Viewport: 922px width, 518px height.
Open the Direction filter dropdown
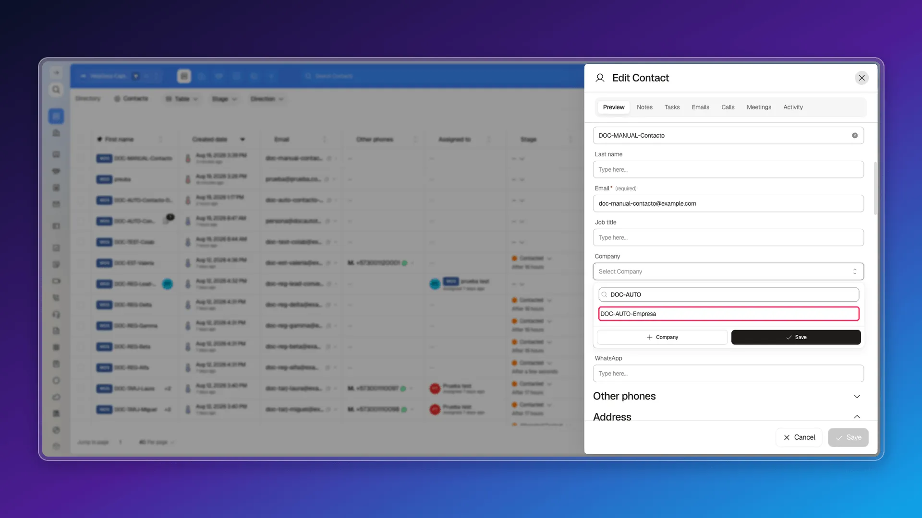267,99
